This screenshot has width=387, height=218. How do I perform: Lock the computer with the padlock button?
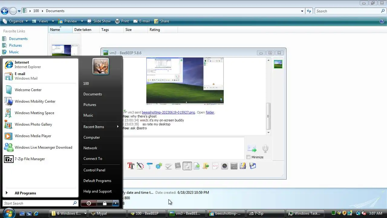pyautogui.click(x=105, y=203)
